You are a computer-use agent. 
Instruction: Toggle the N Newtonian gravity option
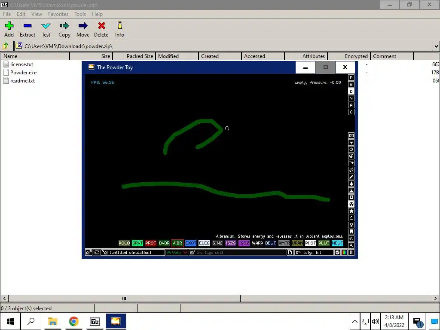(351, 98)
